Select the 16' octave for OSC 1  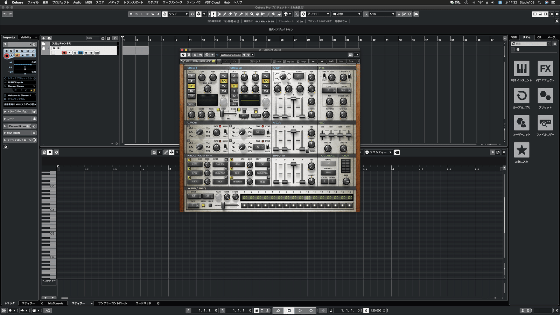point(191,91)
